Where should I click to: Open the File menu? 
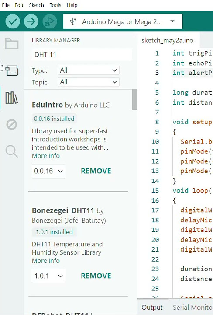[6, 5]
